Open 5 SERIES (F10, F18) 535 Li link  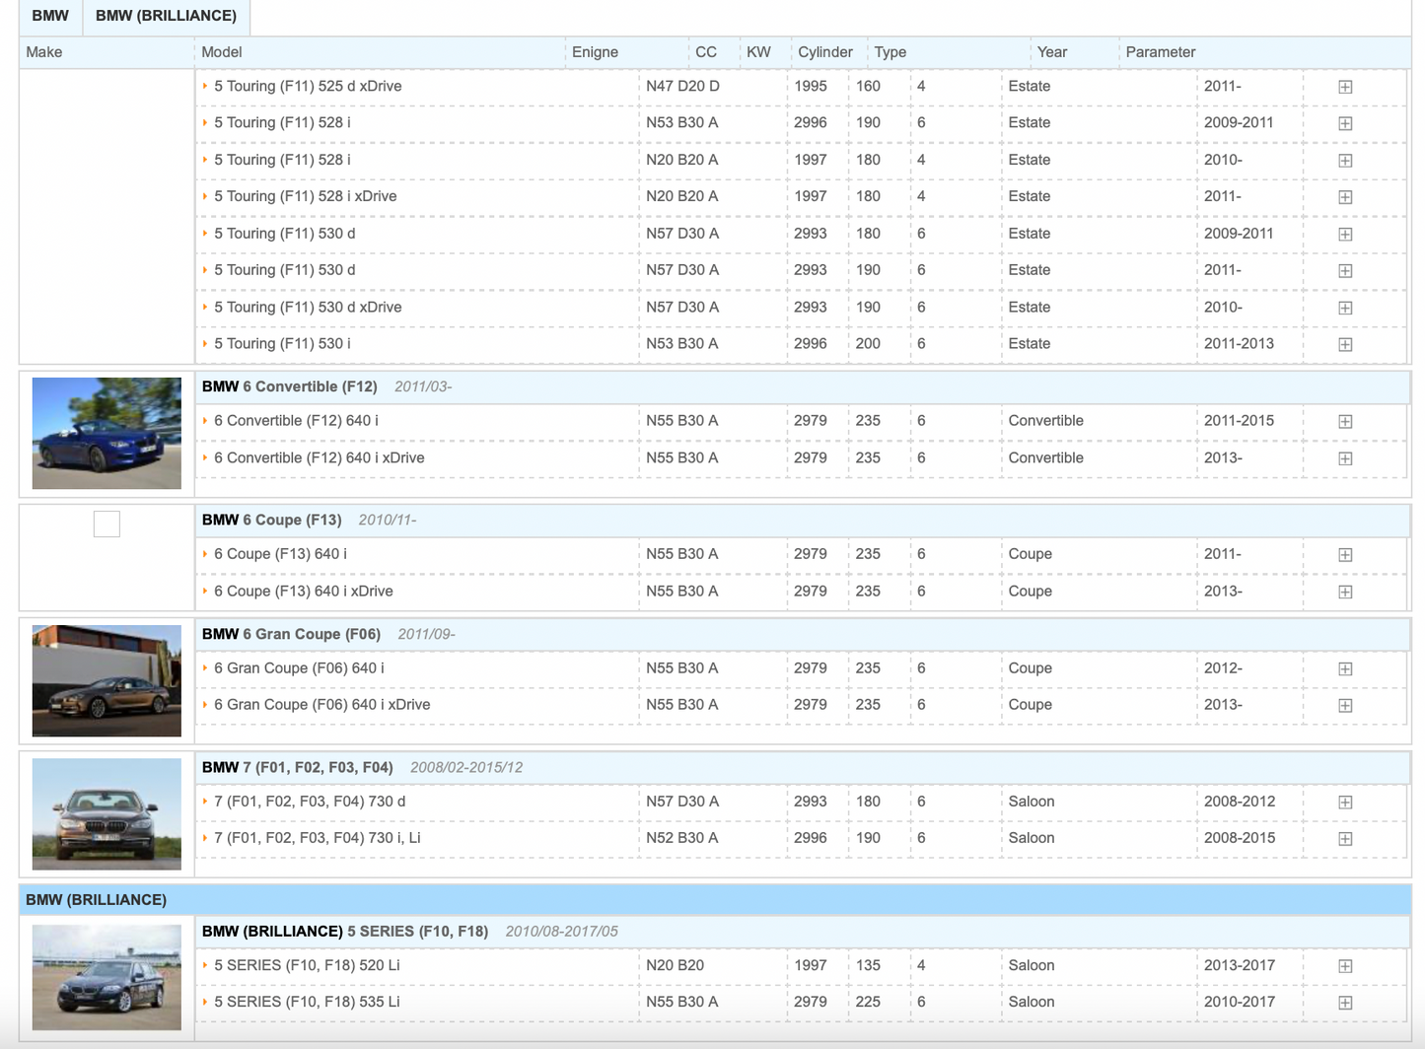(307, 1002)
